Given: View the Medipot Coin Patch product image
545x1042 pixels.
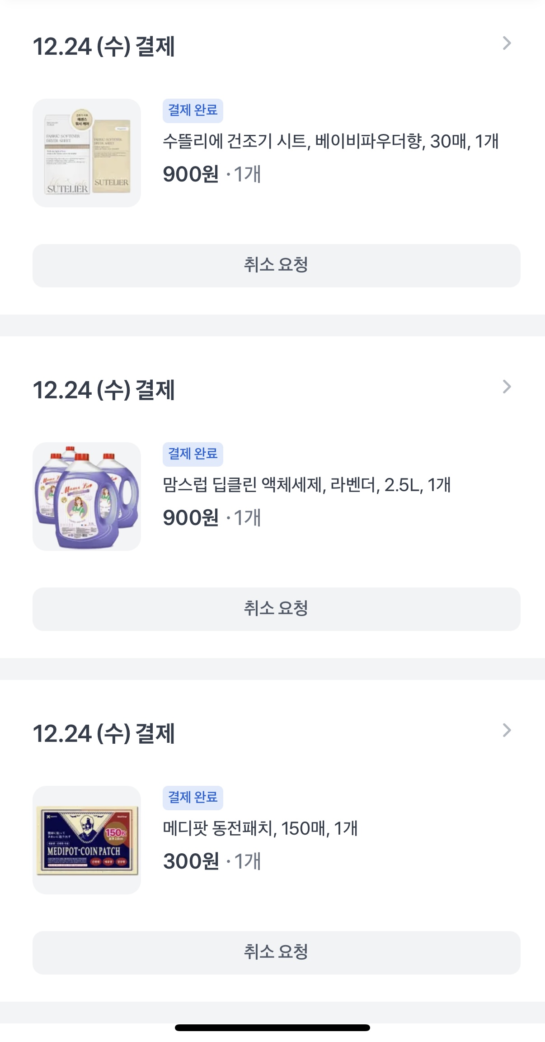Looking at the screenshot, I should tap(87, 840).
